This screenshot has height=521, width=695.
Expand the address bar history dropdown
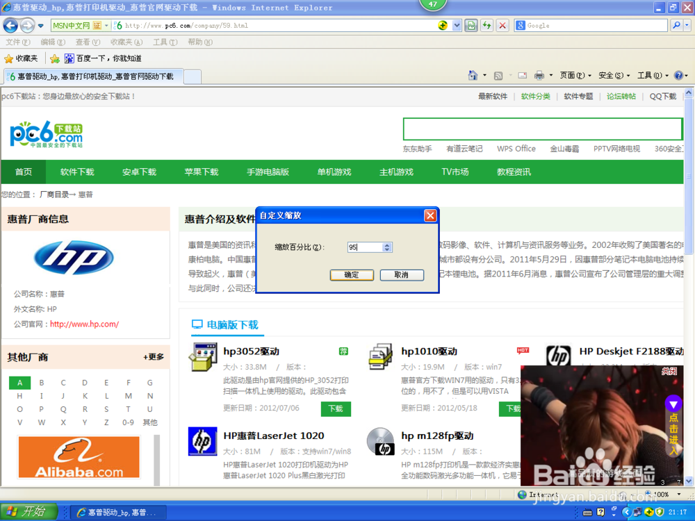tap(457, 26)
